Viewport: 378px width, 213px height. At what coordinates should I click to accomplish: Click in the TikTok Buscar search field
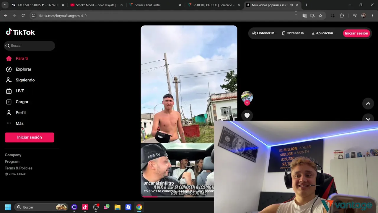click(30, 46)
